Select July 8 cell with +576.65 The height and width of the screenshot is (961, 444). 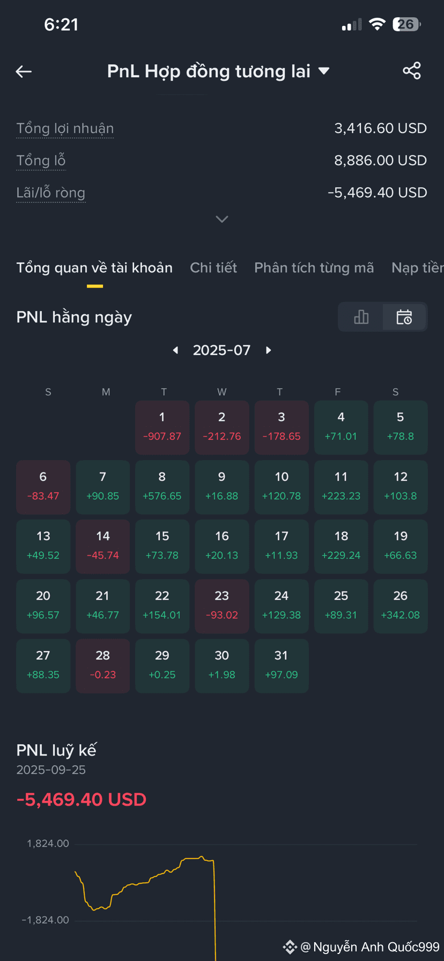coord(162,487)
